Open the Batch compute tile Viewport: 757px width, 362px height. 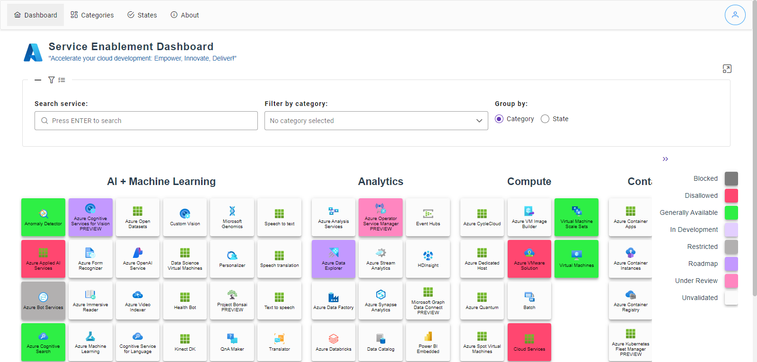pos(529,300)
